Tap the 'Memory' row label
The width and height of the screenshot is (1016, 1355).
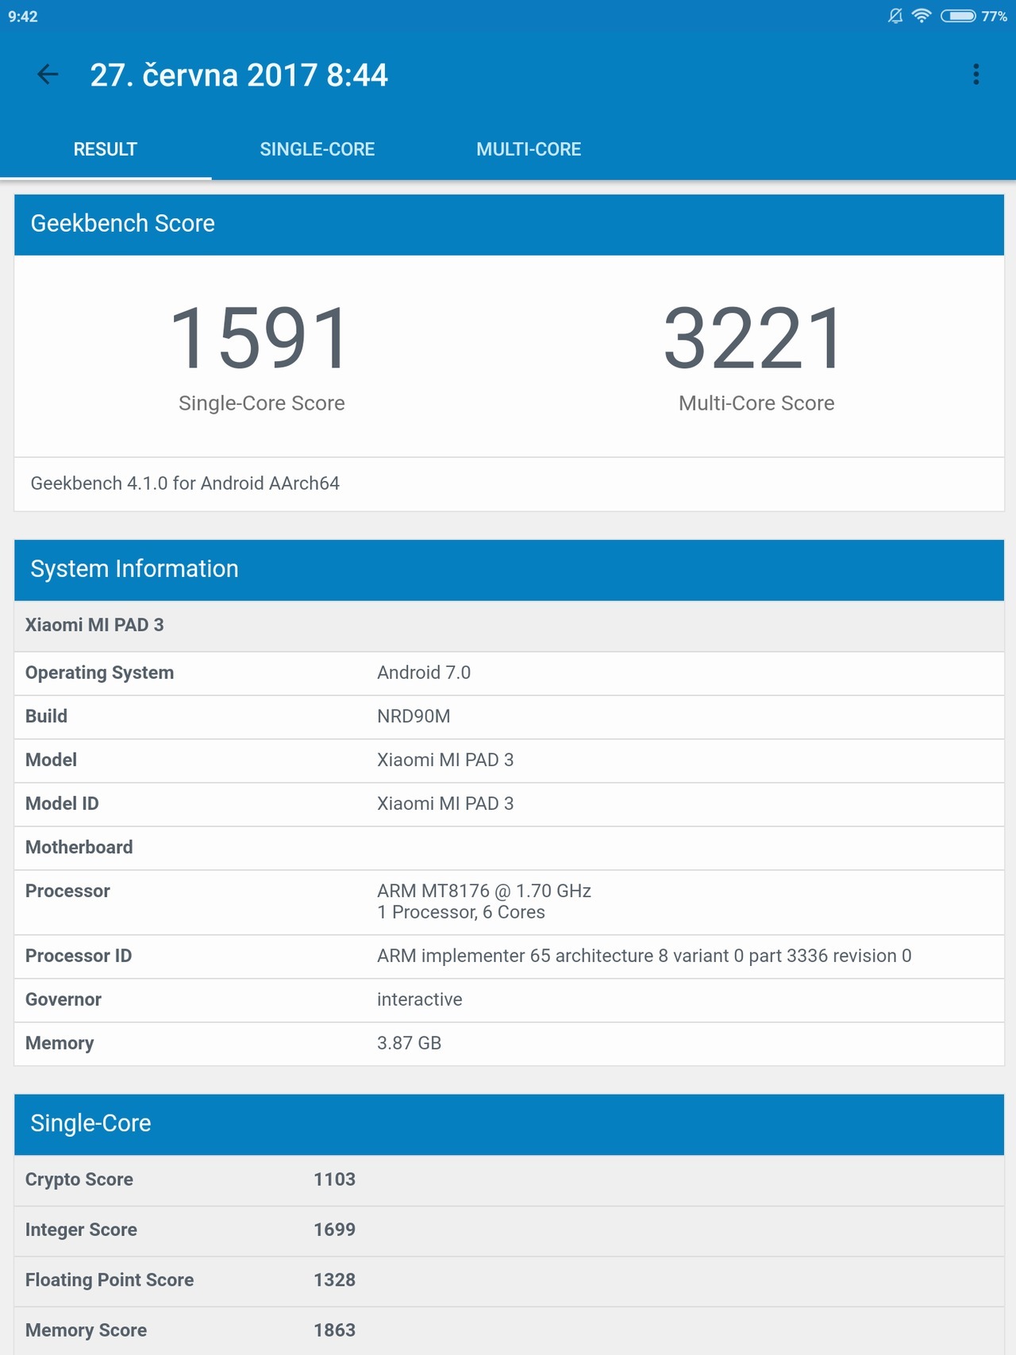[x=60, y=1043]
